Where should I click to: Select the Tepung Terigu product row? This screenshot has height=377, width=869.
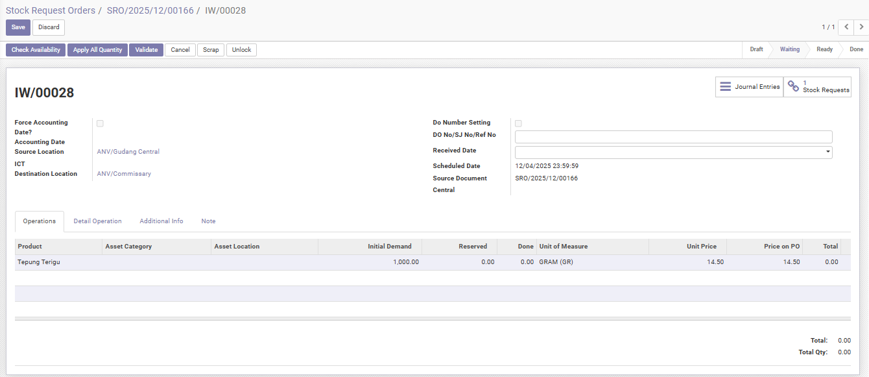[x=39, y=262]
